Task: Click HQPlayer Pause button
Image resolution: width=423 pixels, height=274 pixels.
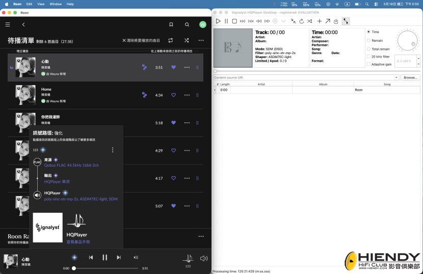Action: pyautogui.click(x=226, y=21)
